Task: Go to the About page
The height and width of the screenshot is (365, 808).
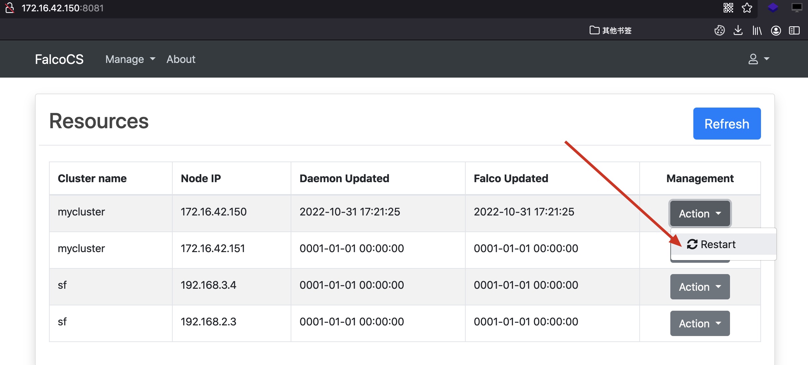Action: click(181, 59)
